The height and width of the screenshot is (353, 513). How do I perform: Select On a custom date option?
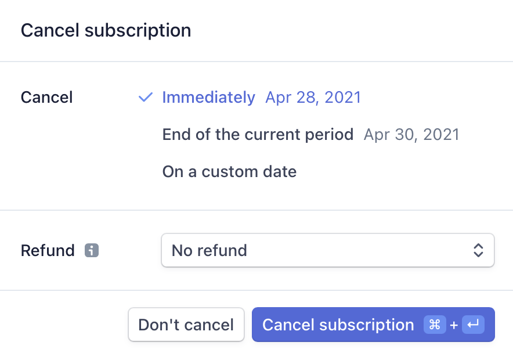pos(229,172)
